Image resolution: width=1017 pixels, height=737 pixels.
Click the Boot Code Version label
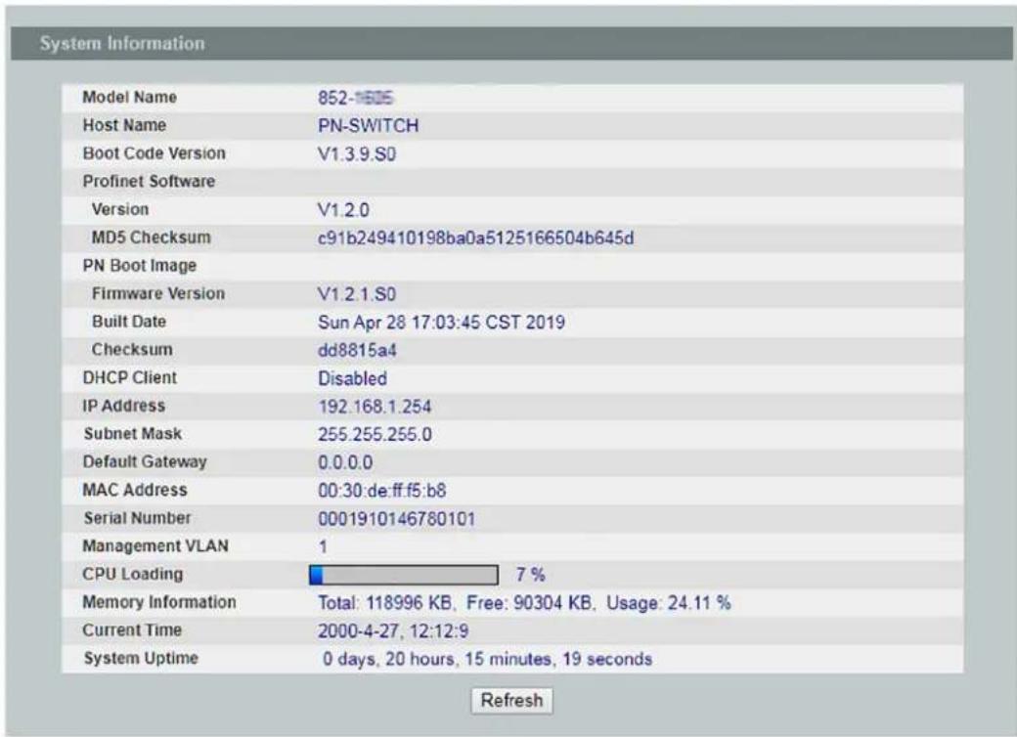pyautogui.click(x=155, y=153)
